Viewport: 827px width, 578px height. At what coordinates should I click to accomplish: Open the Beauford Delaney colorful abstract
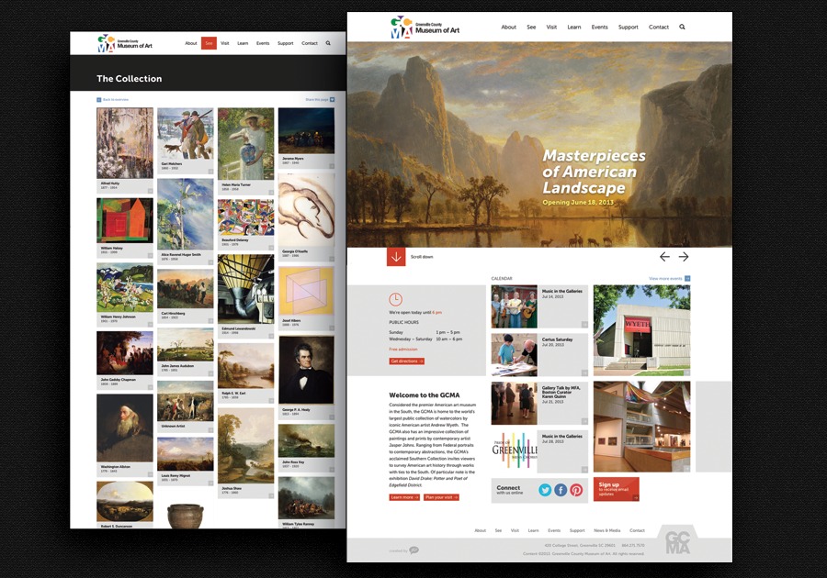click(245, 217)
